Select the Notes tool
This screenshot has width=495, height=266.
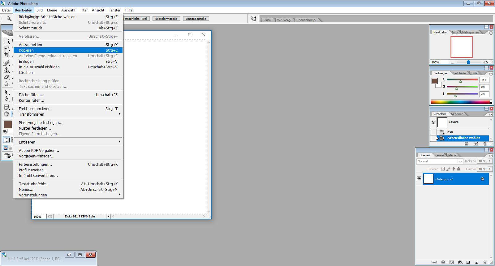(6, 107)
